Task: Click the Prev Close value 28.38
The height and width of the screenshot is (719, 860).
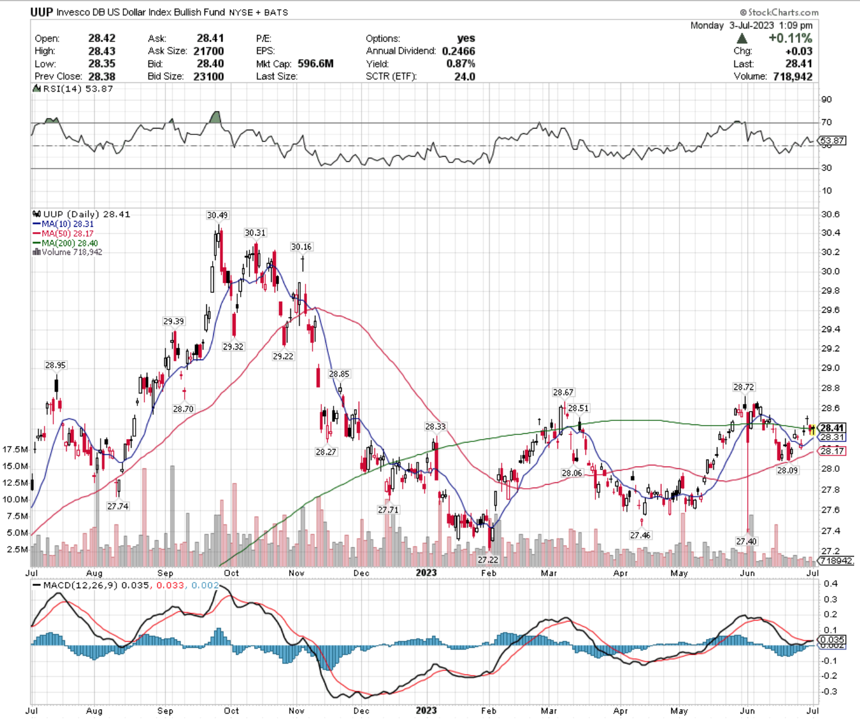Action: coord(102,77)
